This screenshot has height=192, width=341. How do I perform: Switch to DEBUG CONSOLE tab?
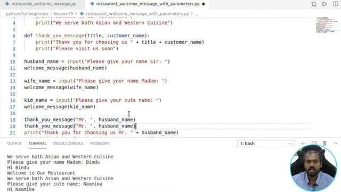pos(68,143)
